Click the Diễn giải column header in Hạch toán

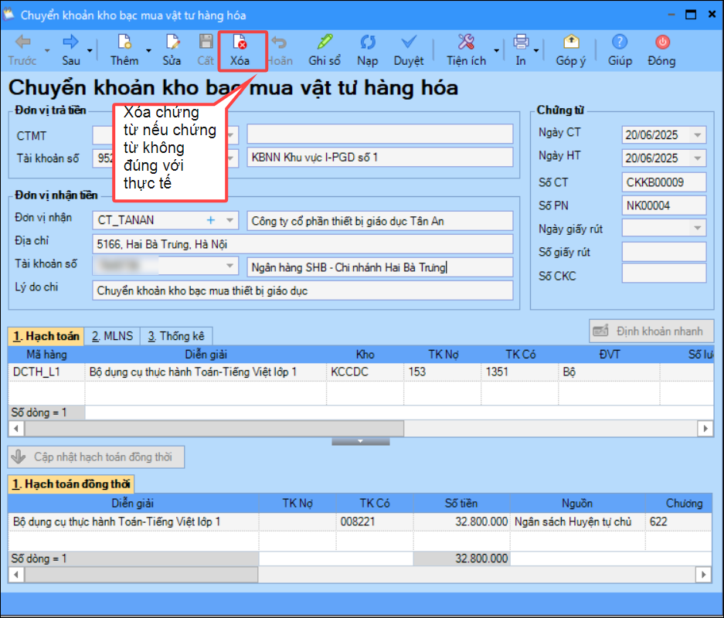click(206, 355)
